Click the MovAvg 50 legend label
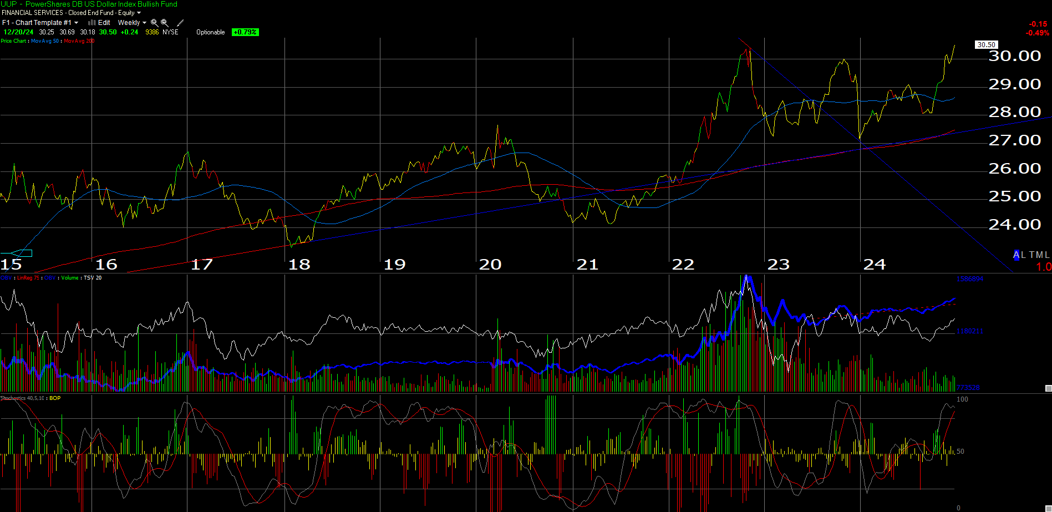The width and height of the screenshot is (1052, 512). tap(45, 41)
